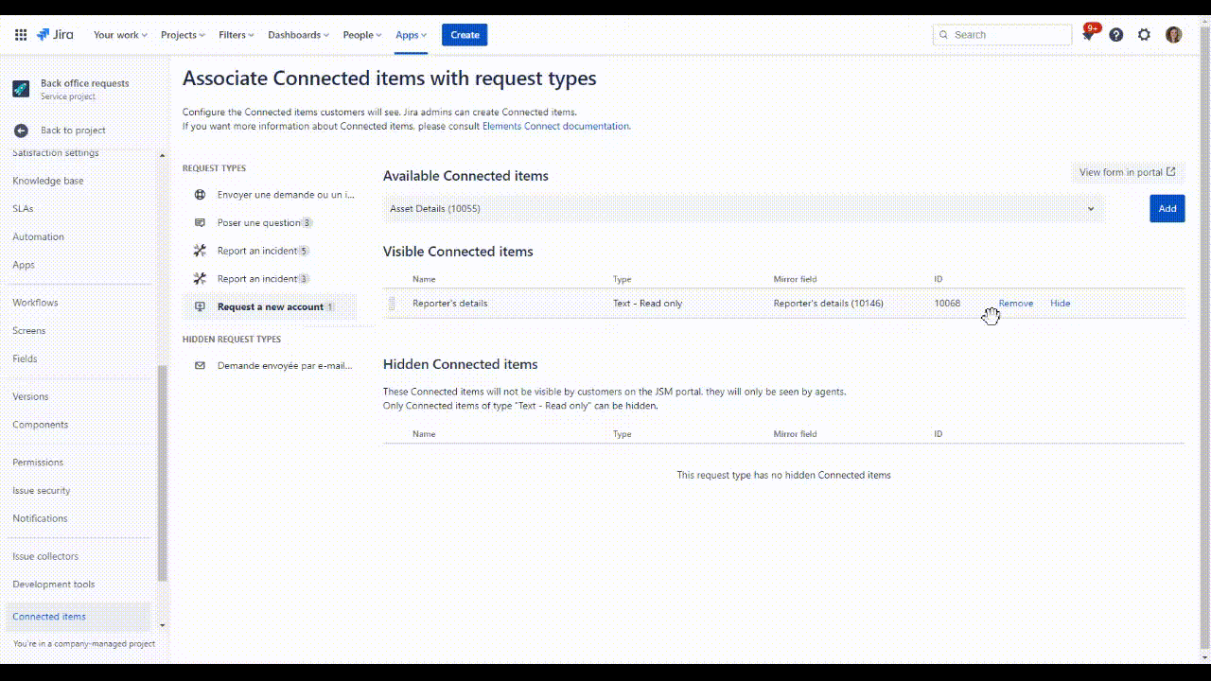The image size is (1211, 681).
Task: Open the settings gear icon
Action: [x=1144, y=35]
